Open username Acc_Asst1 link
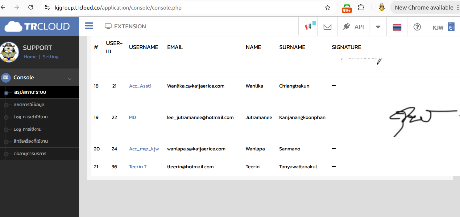Screen dimensions: 460x217 (x=140, y=86)
